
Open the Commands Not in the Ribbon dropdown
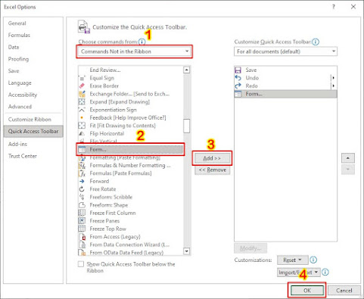coord(134,51)
